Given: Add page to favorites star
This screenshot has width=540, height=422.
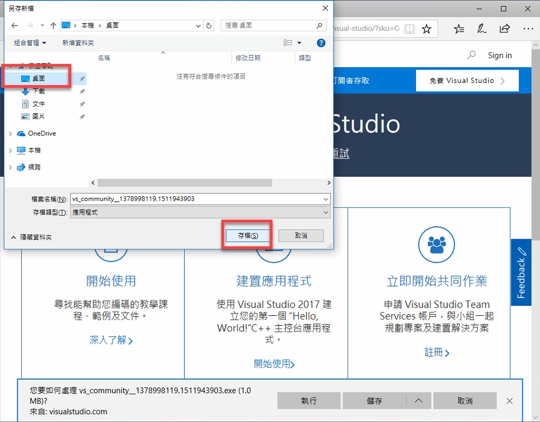Looking at the screenshot, I should coord(427,28).
